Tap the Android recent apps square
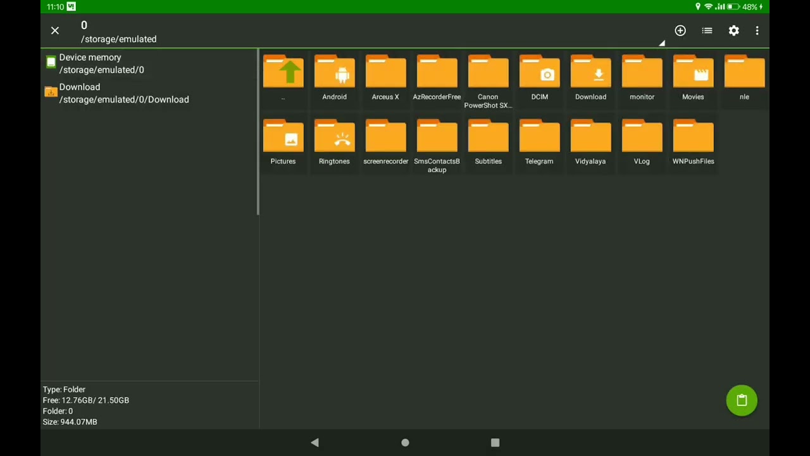Image resolution: width=810 pixels, height=456 pixels. pos(495,443)
